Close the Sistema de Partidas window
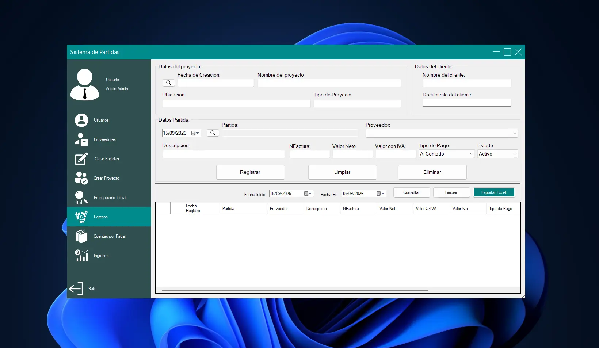The height and width of the screenshot is (348, 599). pyautogui.click(x=518, y=52)
